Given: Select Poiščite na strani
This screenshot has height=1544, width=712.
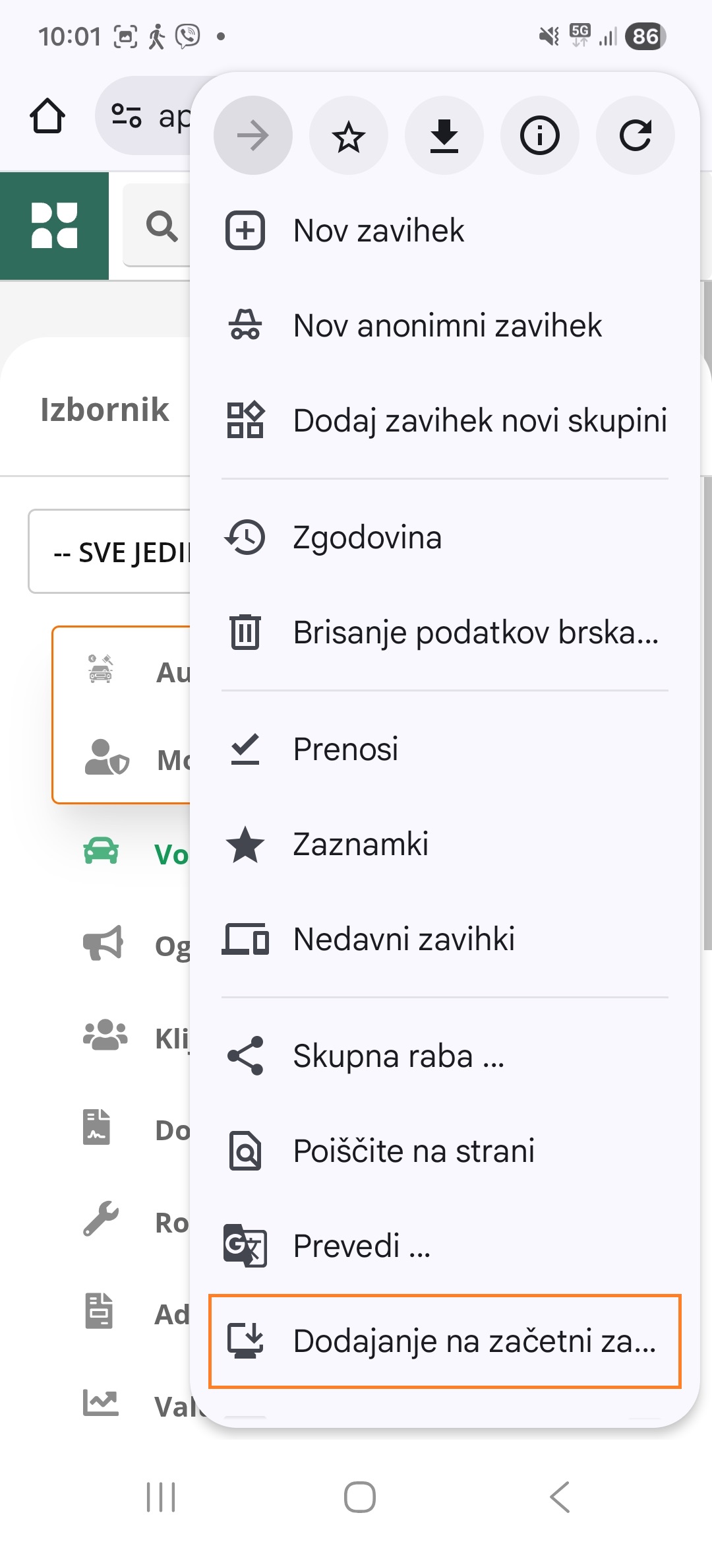Looking at the screenshot, I should pyautogui.click(x=413, y=1151).
